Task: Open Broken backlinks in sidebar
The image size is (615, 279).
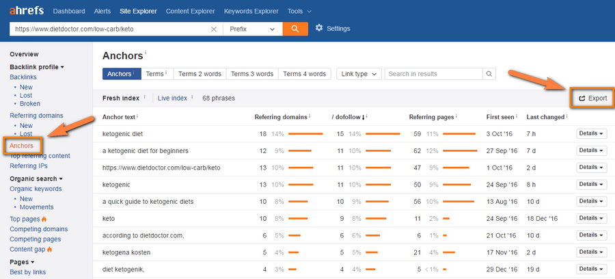Action: pyautogui.click(x=30, y=103)
